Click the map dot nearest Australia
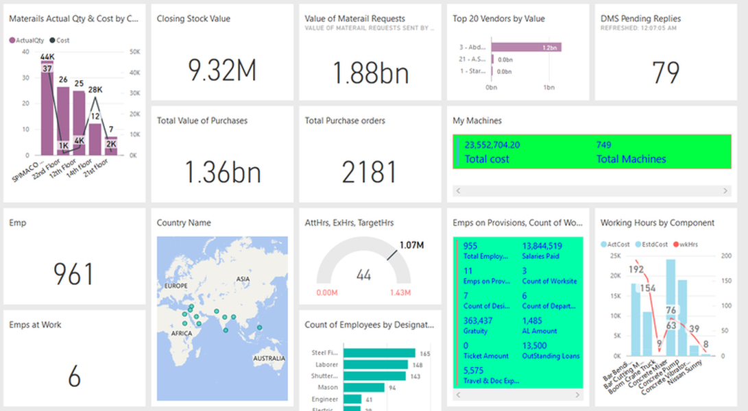This screenshot has height=411, width=748. point(259,328)
